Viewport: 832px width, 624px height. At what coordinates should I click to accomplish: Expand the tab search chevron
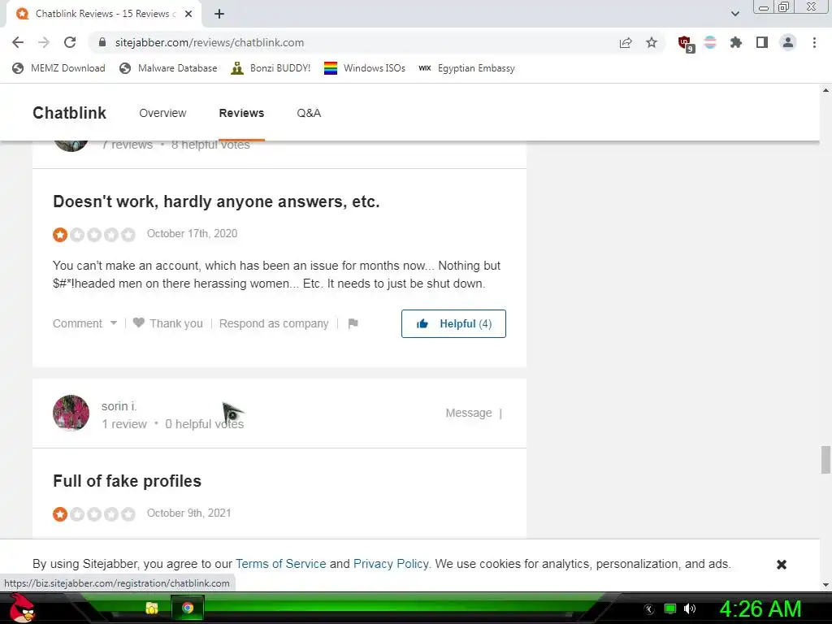[734, 15]
